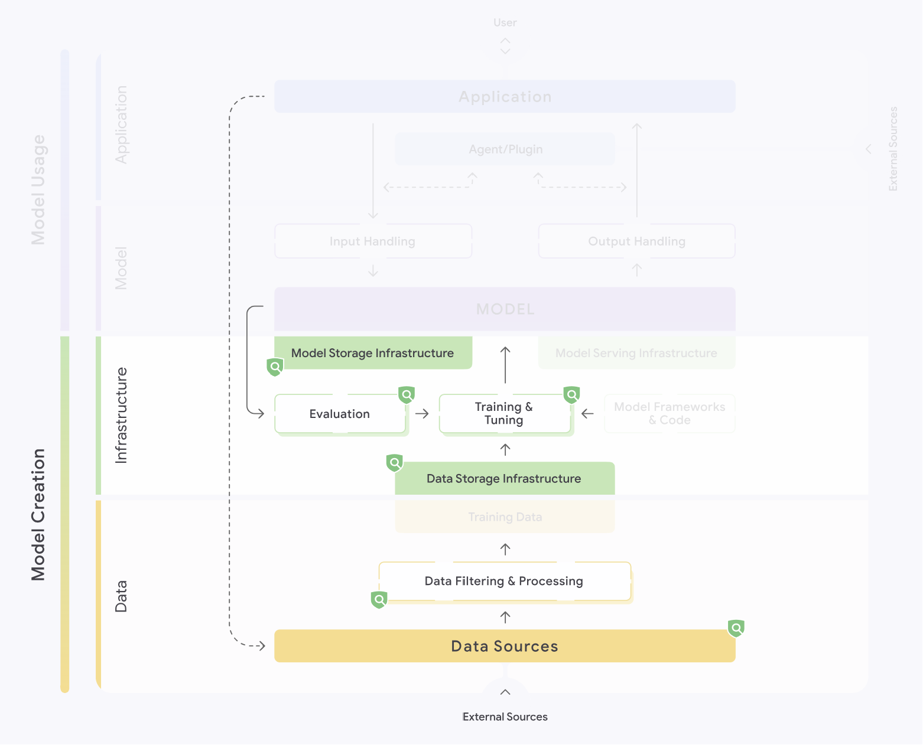Select the Evaluation box
This screenshot has width=923, height=745.
[340, 414]
